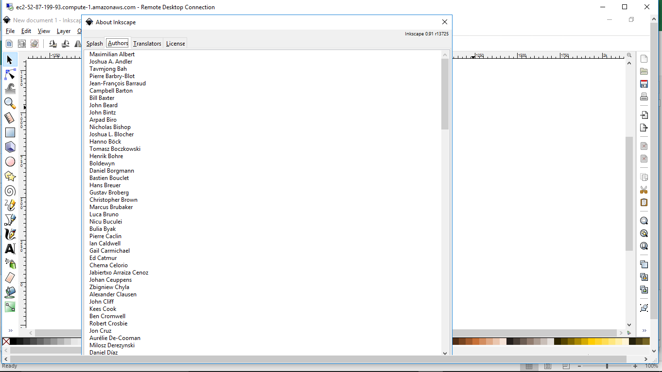Expand the right command bar overflow chevron
The height and width of the screenshot is (372, 662).
point(644,331)
